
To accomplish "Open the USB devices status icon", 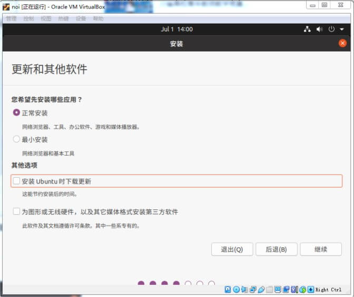I will tap(261, 289).
